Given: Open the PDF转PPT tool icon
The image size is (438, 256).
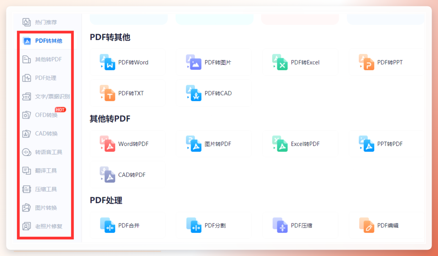Looking at the screenshot, I should tap(367, 62).
